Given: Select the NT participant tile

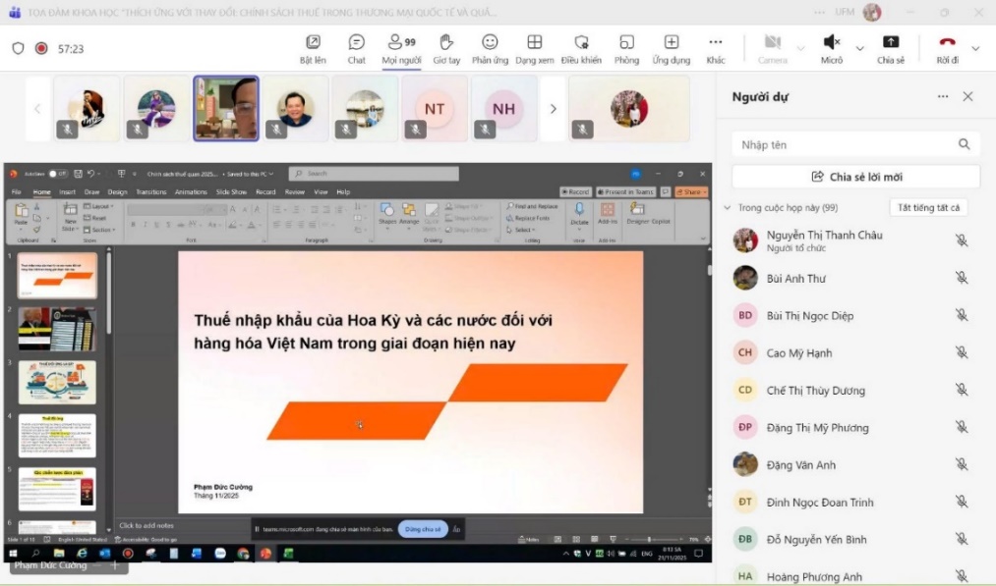Looking at the screenshot, I should (x=435, y=109).
